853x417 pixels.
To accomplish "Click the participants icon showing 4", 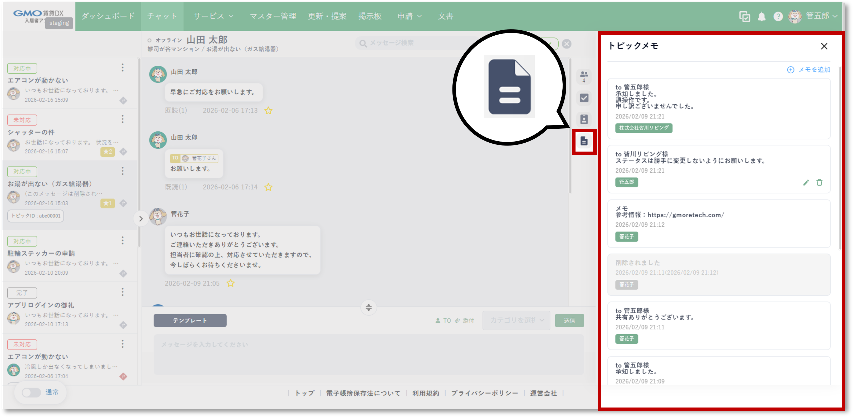I will 584,76.
